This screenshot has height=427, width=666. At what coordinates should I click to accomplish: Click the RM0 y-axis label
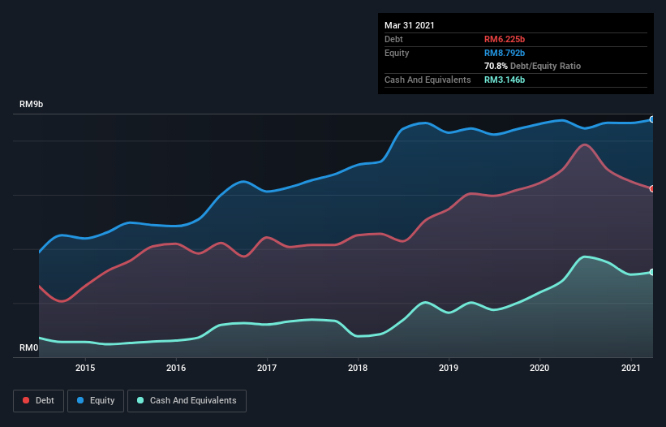point(29,347)
